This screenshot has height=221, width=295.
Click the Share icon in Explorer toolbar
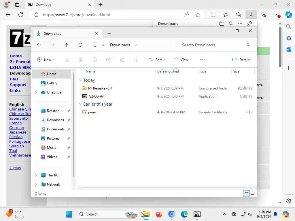[x=122, y=60]
